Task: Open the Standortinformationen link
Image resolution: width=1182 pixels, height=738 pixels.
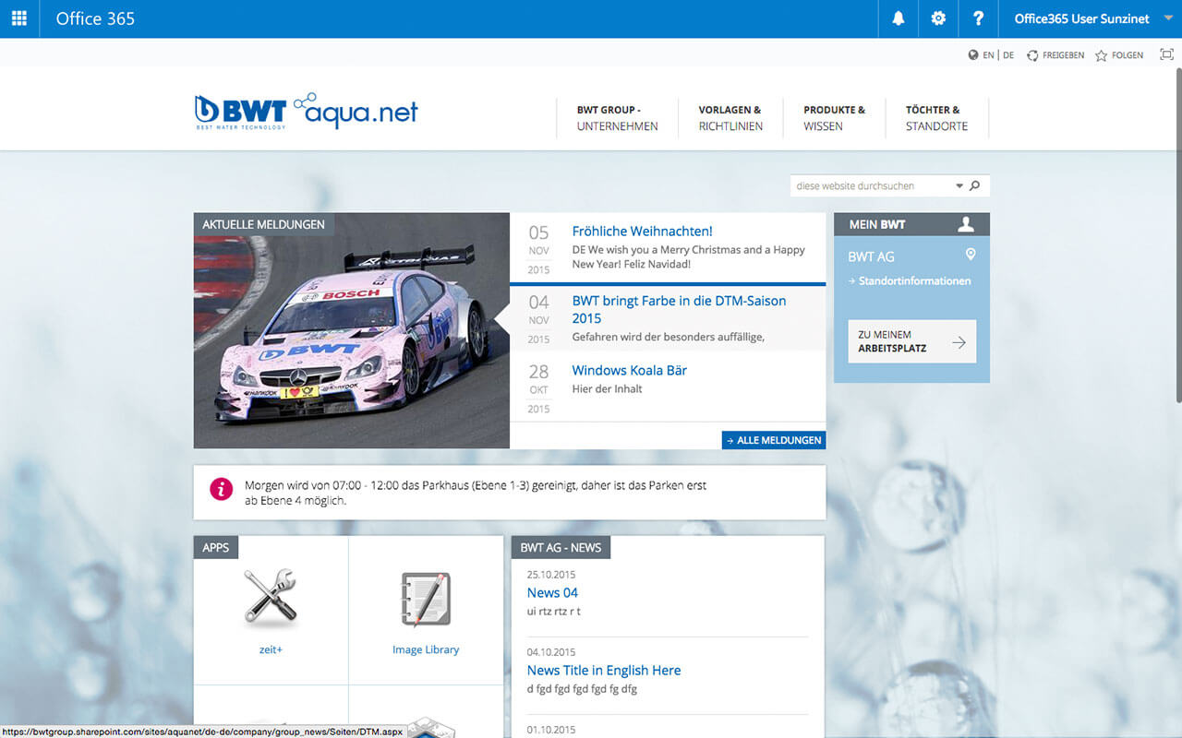Action: click(910, 280)
